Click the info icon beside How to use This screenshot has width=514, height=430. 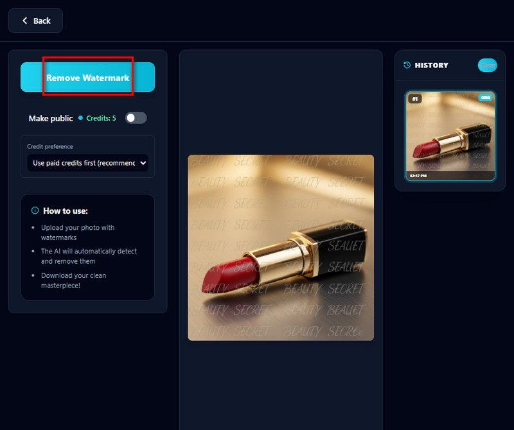35,211
